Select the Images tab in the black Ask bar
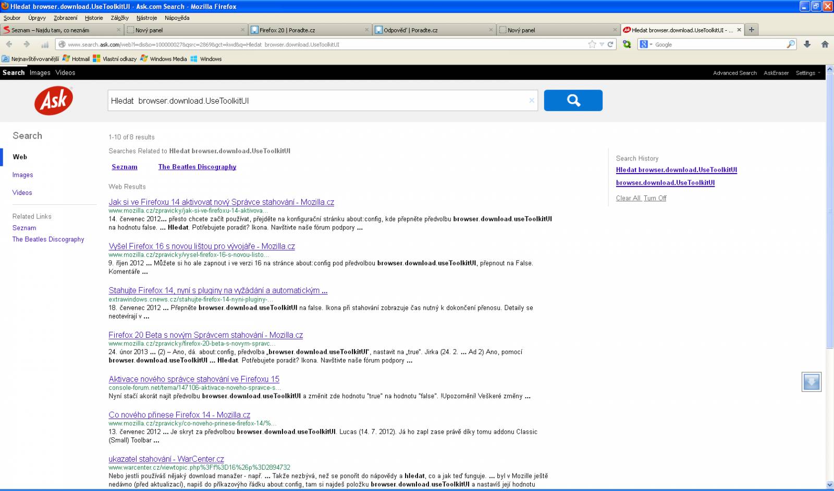Screen dimensions: 834x491 tap(40, 72)
